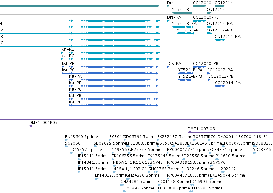The width and height of the screenshot is (273, 193).
Task: Select the CG12014 gene feature
Action: (219, 6)
